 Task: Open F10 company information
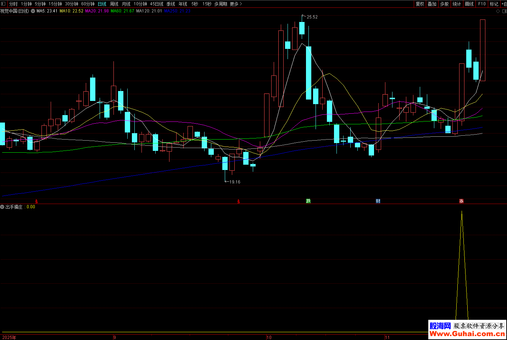482,4
